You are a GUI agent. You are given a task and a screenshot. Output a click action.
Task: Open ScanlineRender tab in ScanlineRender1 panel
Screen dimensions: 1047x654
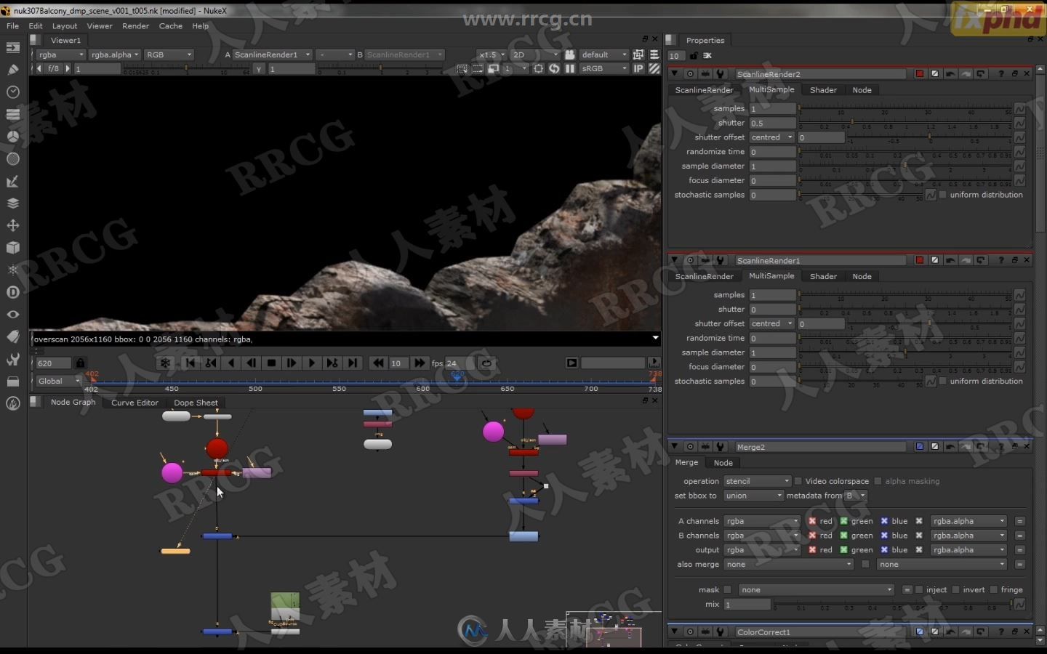[x=704, y=276]
